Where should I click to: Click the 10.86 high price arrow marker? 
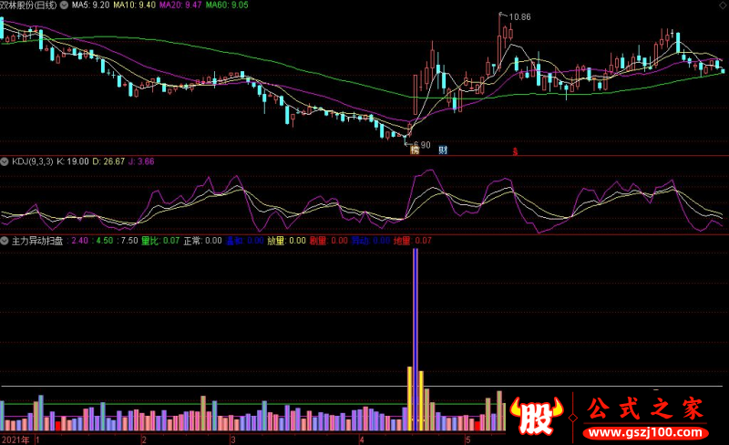click(x=515, y=16)
